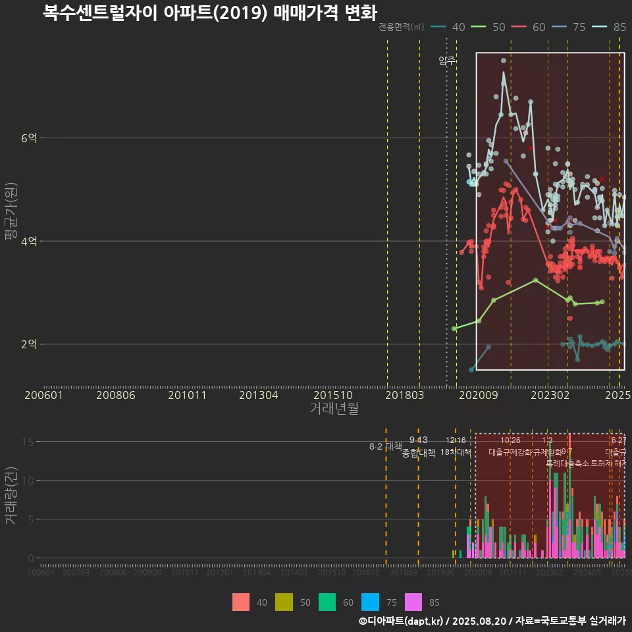Click the 201407 tick on volume chart axis
This screenshot has width=632, height=632.
click(x=294, y=572)
